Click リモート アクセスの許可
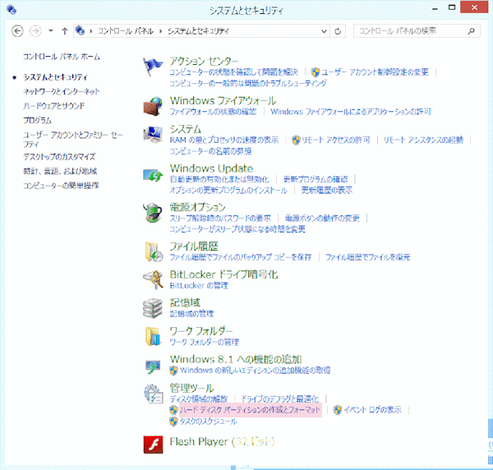Viewport: 493px width, 470px height. (x=336, y=140)
